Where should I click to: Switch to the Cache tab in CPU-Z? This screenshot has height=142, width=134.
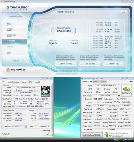coord(10,82)
